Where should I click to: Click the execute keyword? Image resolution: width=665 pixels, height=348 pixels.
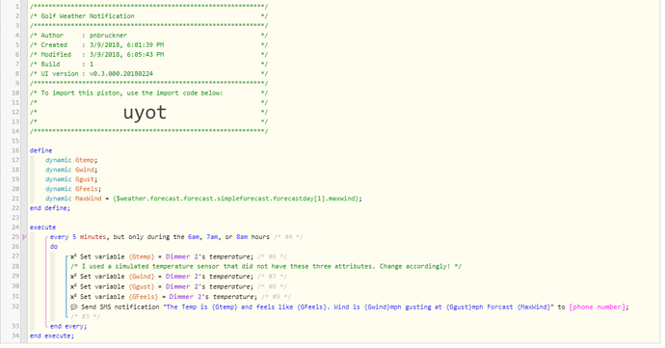coord(42,228)
